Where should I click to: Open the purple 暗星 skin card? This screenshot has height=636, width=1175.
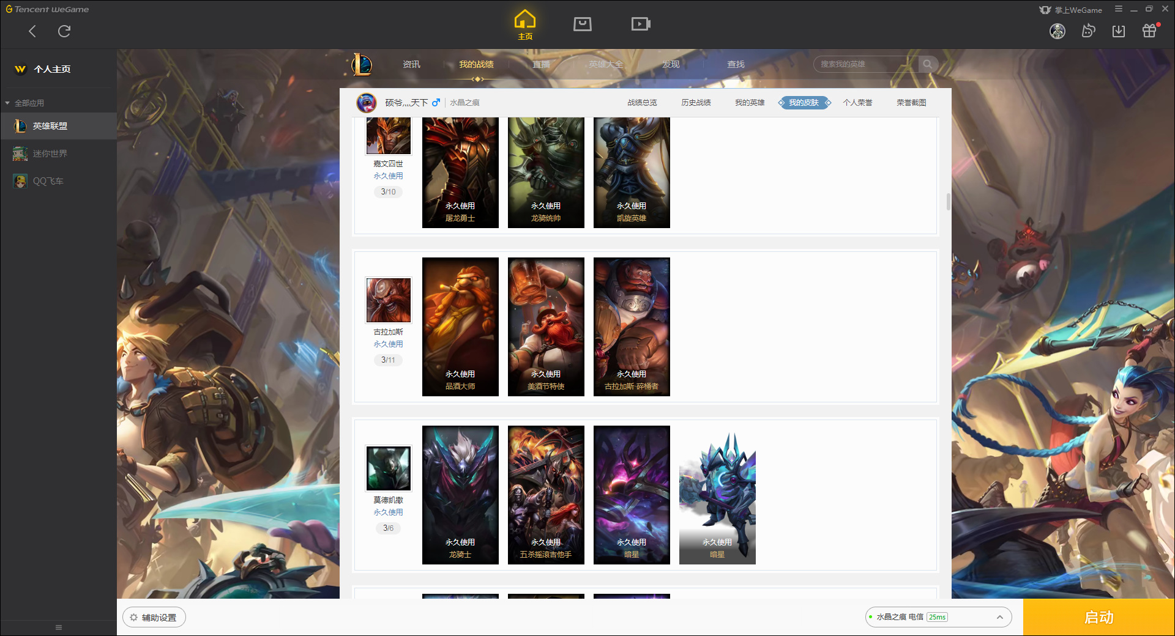tap(632, 495)
